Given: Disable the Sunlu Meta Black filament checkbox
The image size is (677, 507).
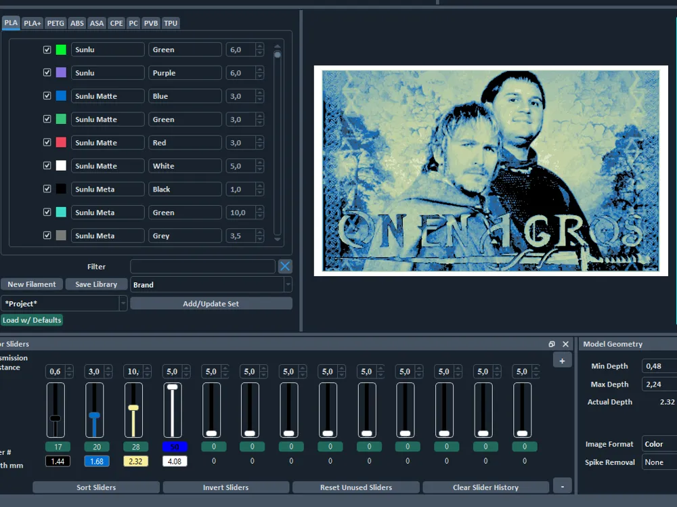Looking at the screenshot, I should coord(47,189).
